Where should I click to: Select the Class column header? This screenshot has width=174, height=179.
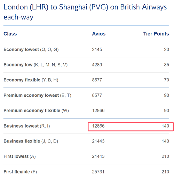click(10, 34)
